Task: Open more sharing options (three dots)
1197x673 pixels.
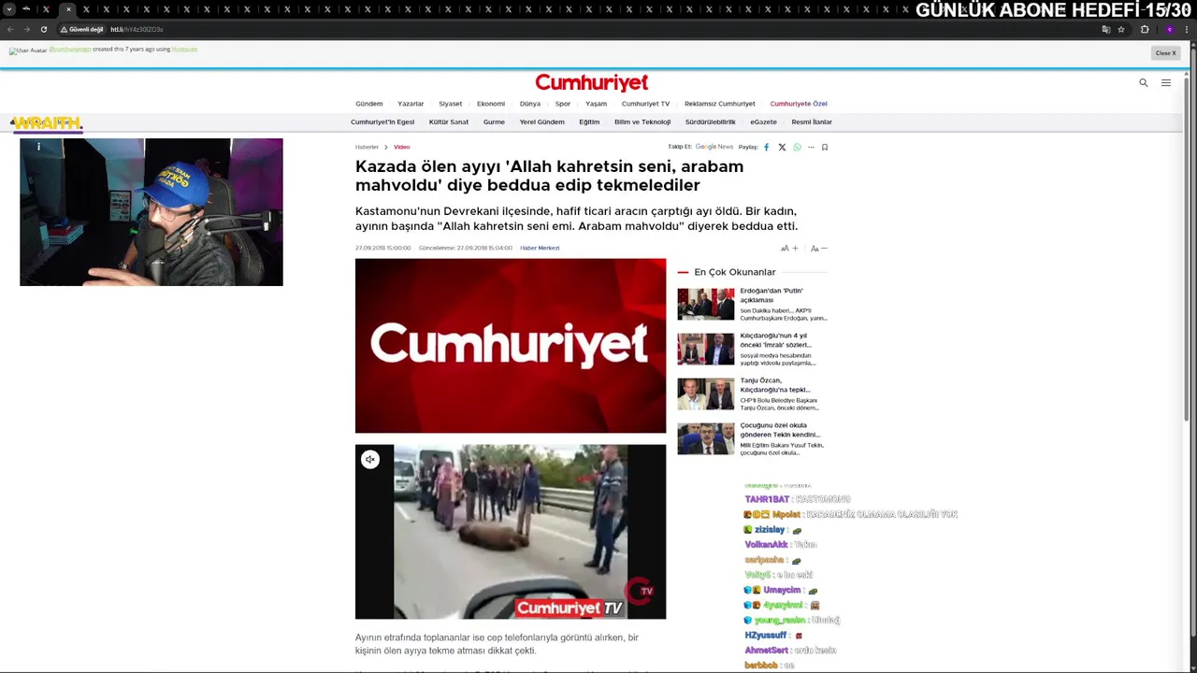Action: click(x=811, y=147)
